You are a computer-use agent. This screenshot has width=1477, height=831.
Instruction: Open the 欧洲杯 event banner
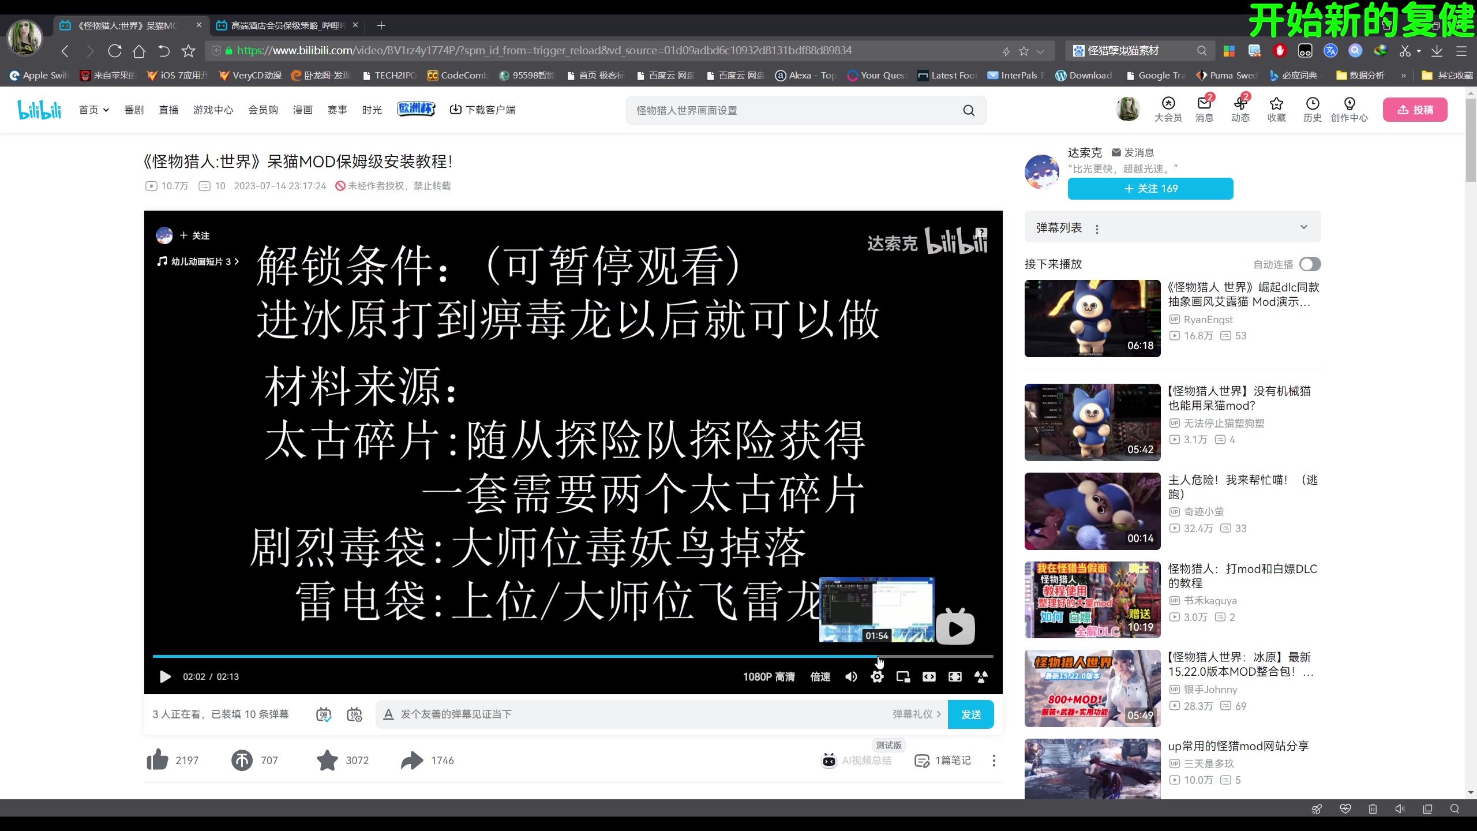click(416, 108)
